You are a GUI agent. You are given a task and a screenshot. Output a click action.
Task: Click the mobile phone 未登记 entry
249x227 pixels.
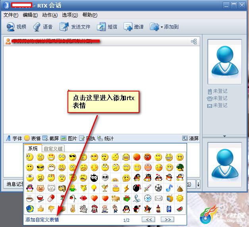pyautogui.click(x=218, y=91)
